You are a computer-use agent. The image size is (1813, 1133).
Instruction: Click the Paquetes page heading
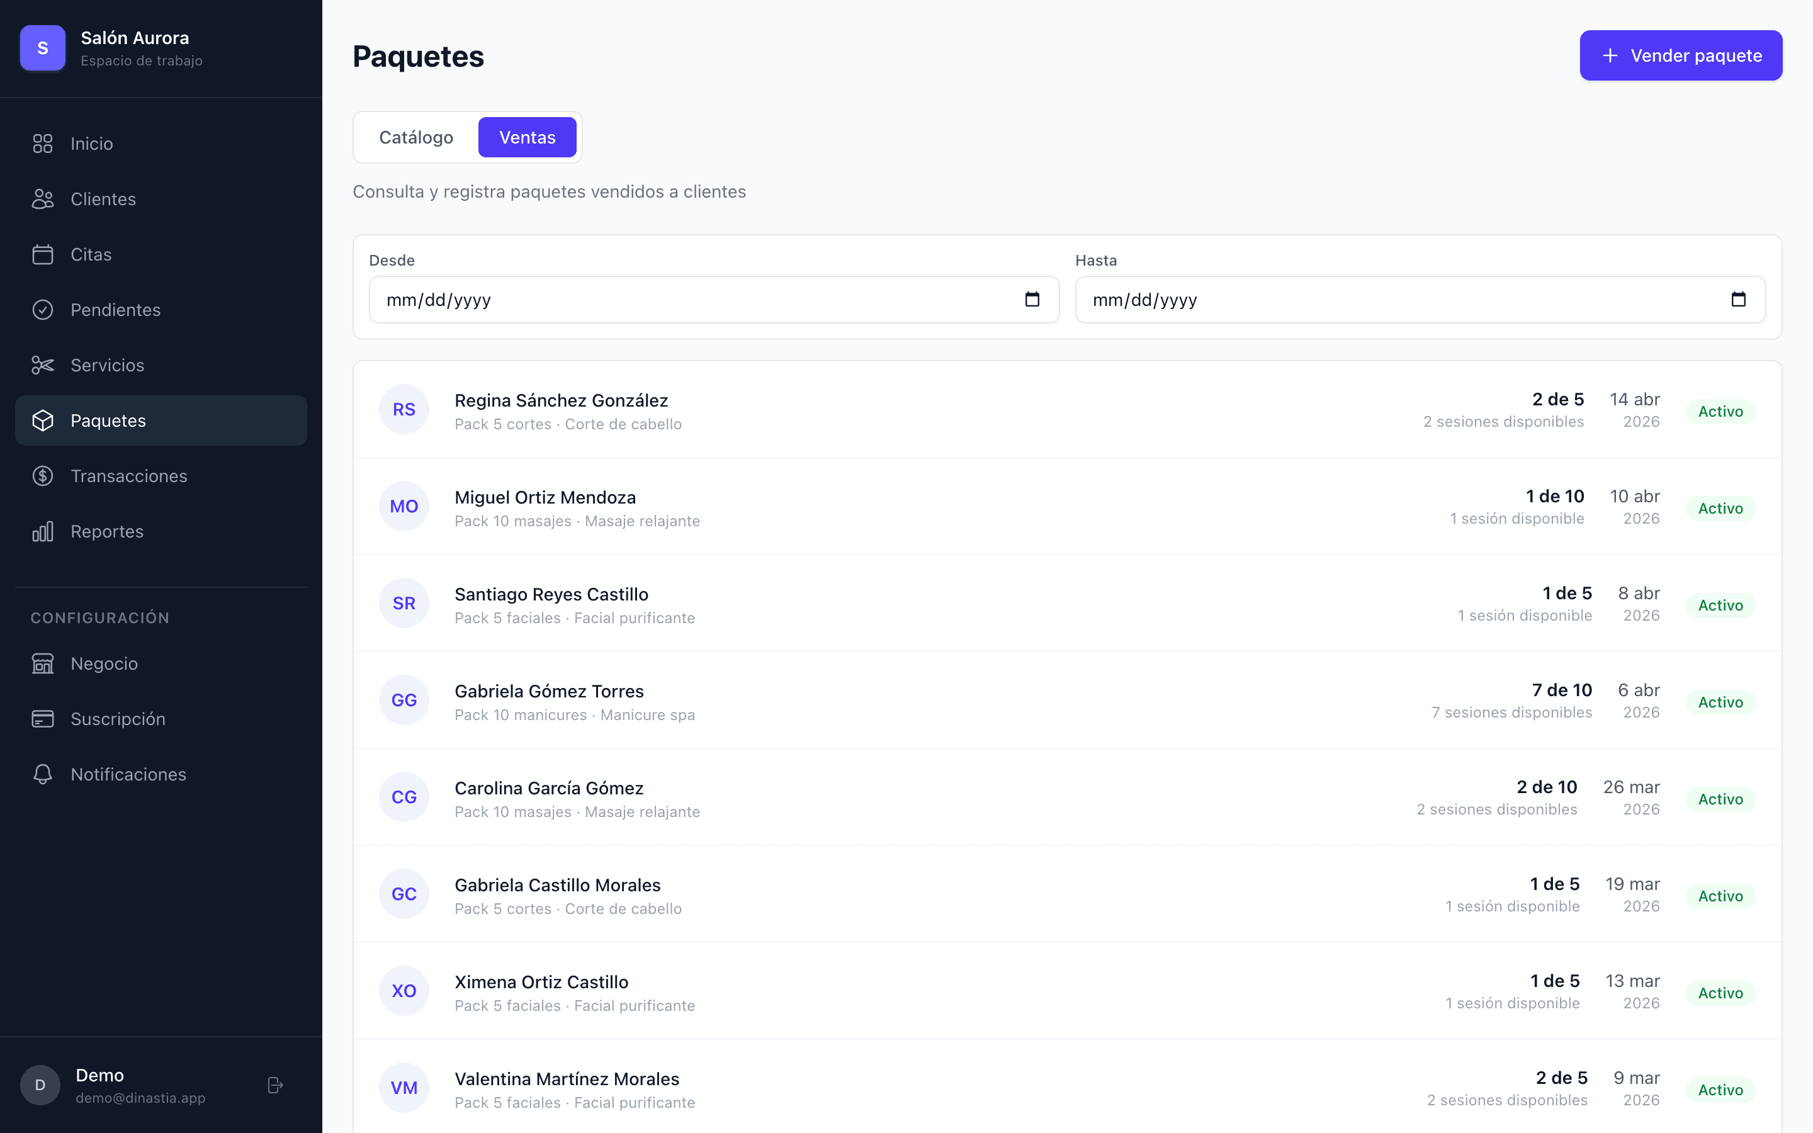click(x=418, y=56)
